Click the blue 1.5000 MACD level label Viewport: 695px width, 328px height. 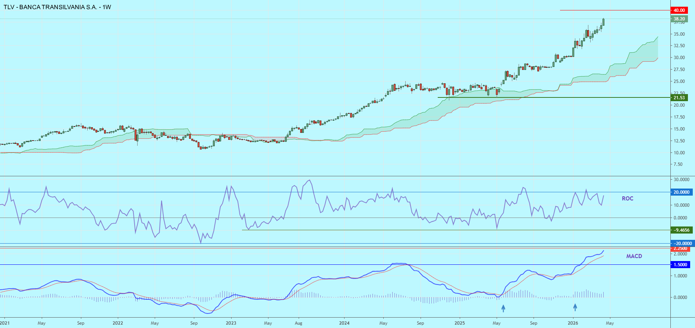point(680,265)
